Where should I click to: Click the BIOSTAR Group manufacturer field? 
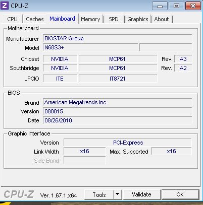(x=117, y=38)
